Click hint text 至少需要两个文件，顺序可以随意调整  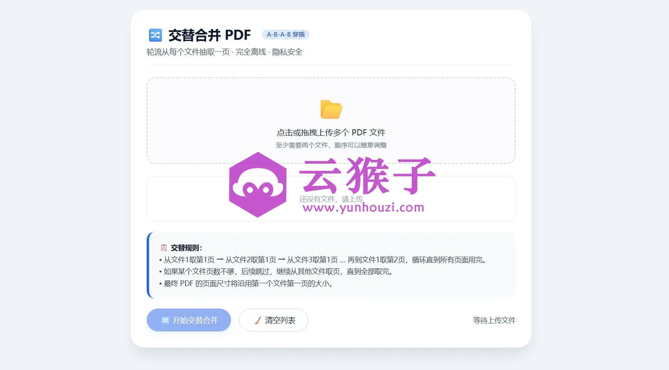331,145
